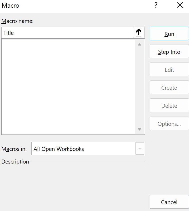
Task: Create a new macro
Action: point(169,87)
